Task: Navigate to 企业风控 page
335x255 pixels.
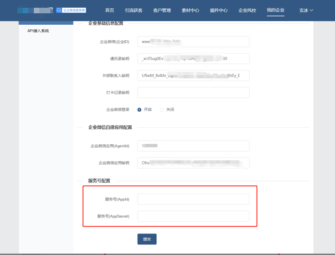Action: point(247,10)
